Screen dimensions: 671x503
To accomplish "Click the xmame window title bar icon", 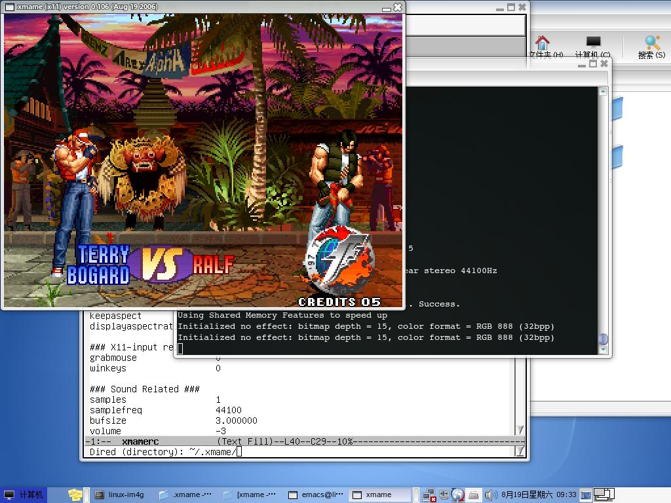I will pyautogui.click(x=9, y=7).
